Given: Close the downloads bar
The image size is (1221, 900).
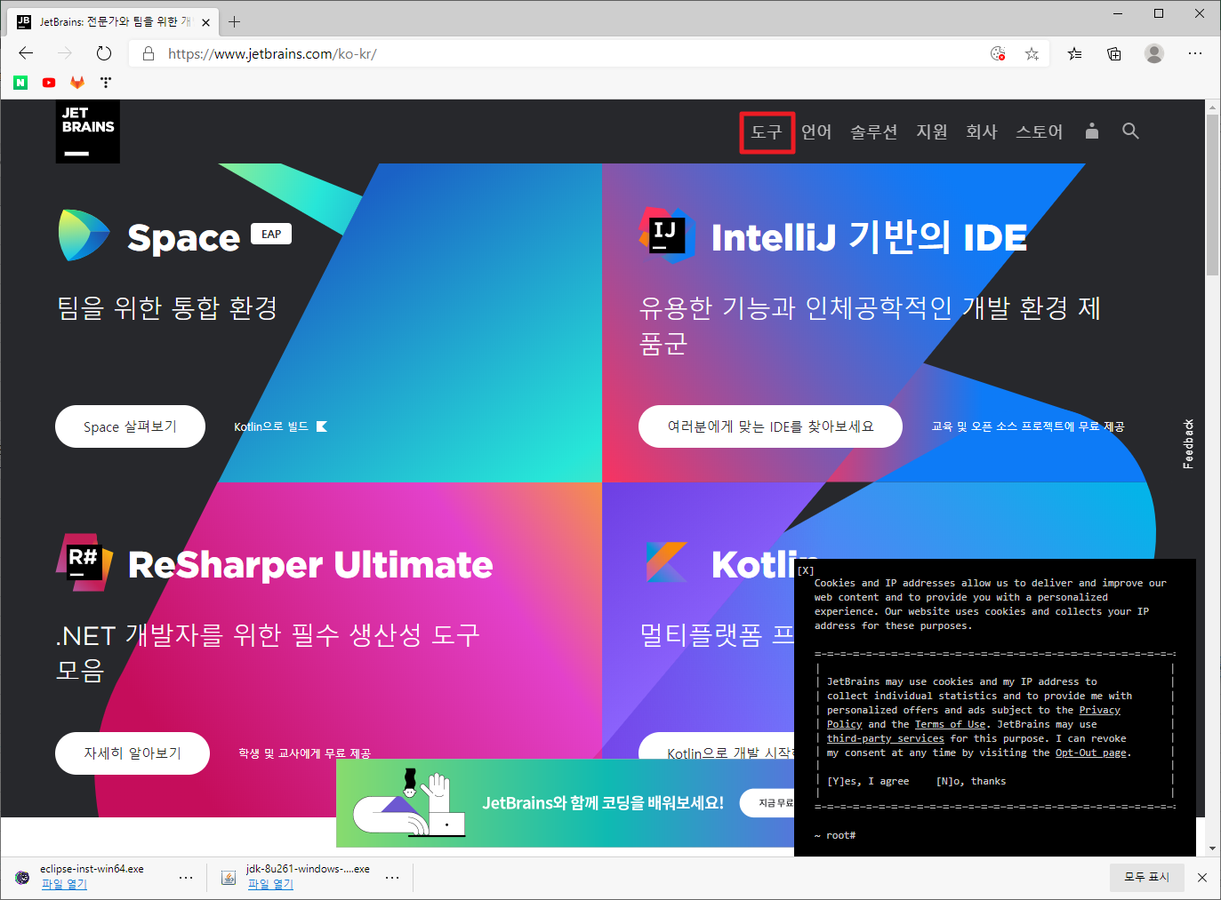Looking at the screenshot, I should pos(1202,878).
